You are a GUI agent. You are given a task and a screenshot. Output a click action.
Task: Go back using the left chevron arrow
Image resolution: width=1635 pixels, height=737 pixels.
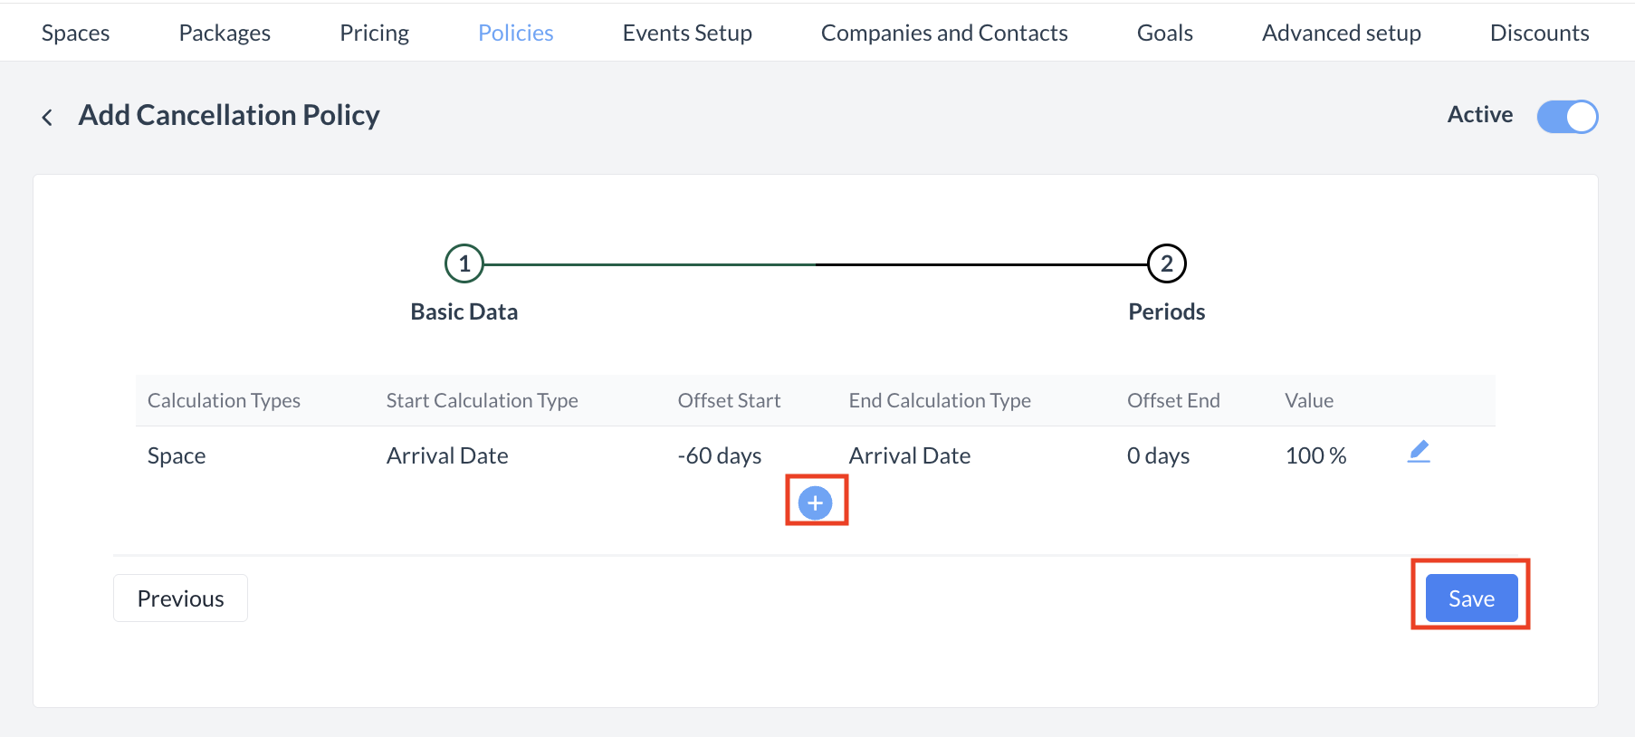tap(47, 117)
